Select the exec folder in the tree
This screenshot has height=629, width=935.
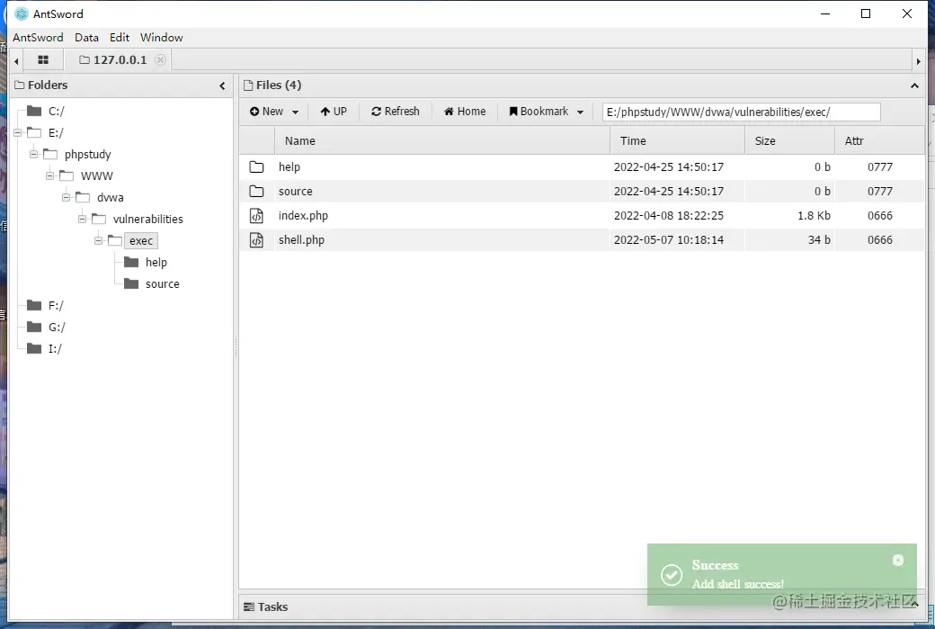(x=141, y=240)
